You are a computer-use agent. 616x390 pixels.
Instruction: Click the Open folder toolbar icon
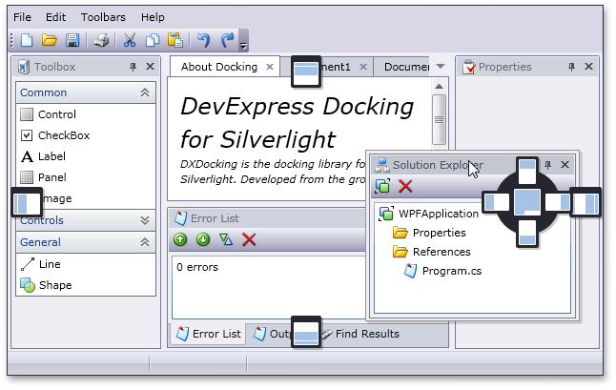click(x=50, y=40)
